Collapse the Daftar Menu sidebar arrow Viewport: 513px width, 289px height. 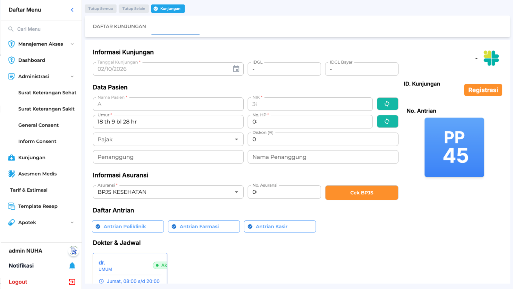[x=72, y=10]
